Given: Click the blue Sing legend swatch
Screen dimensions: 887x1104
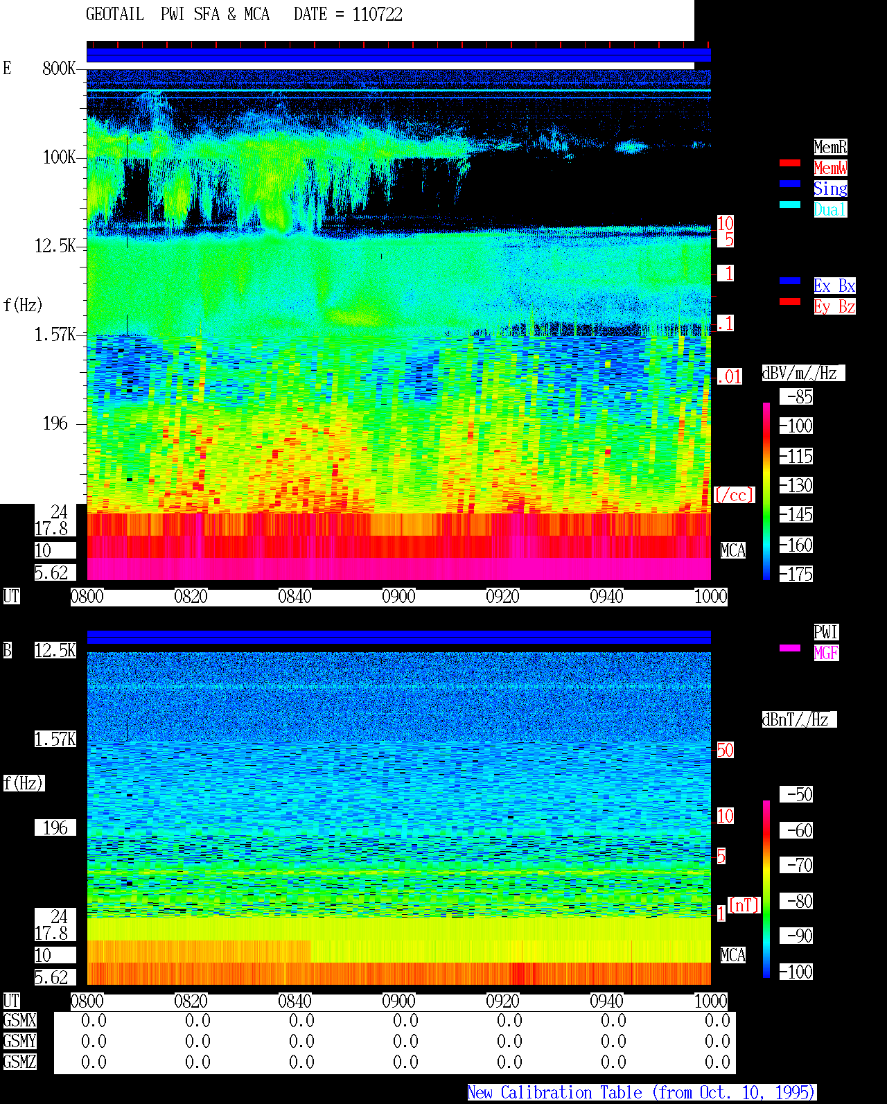Looking at the screenshot, I should click(790, 184).
